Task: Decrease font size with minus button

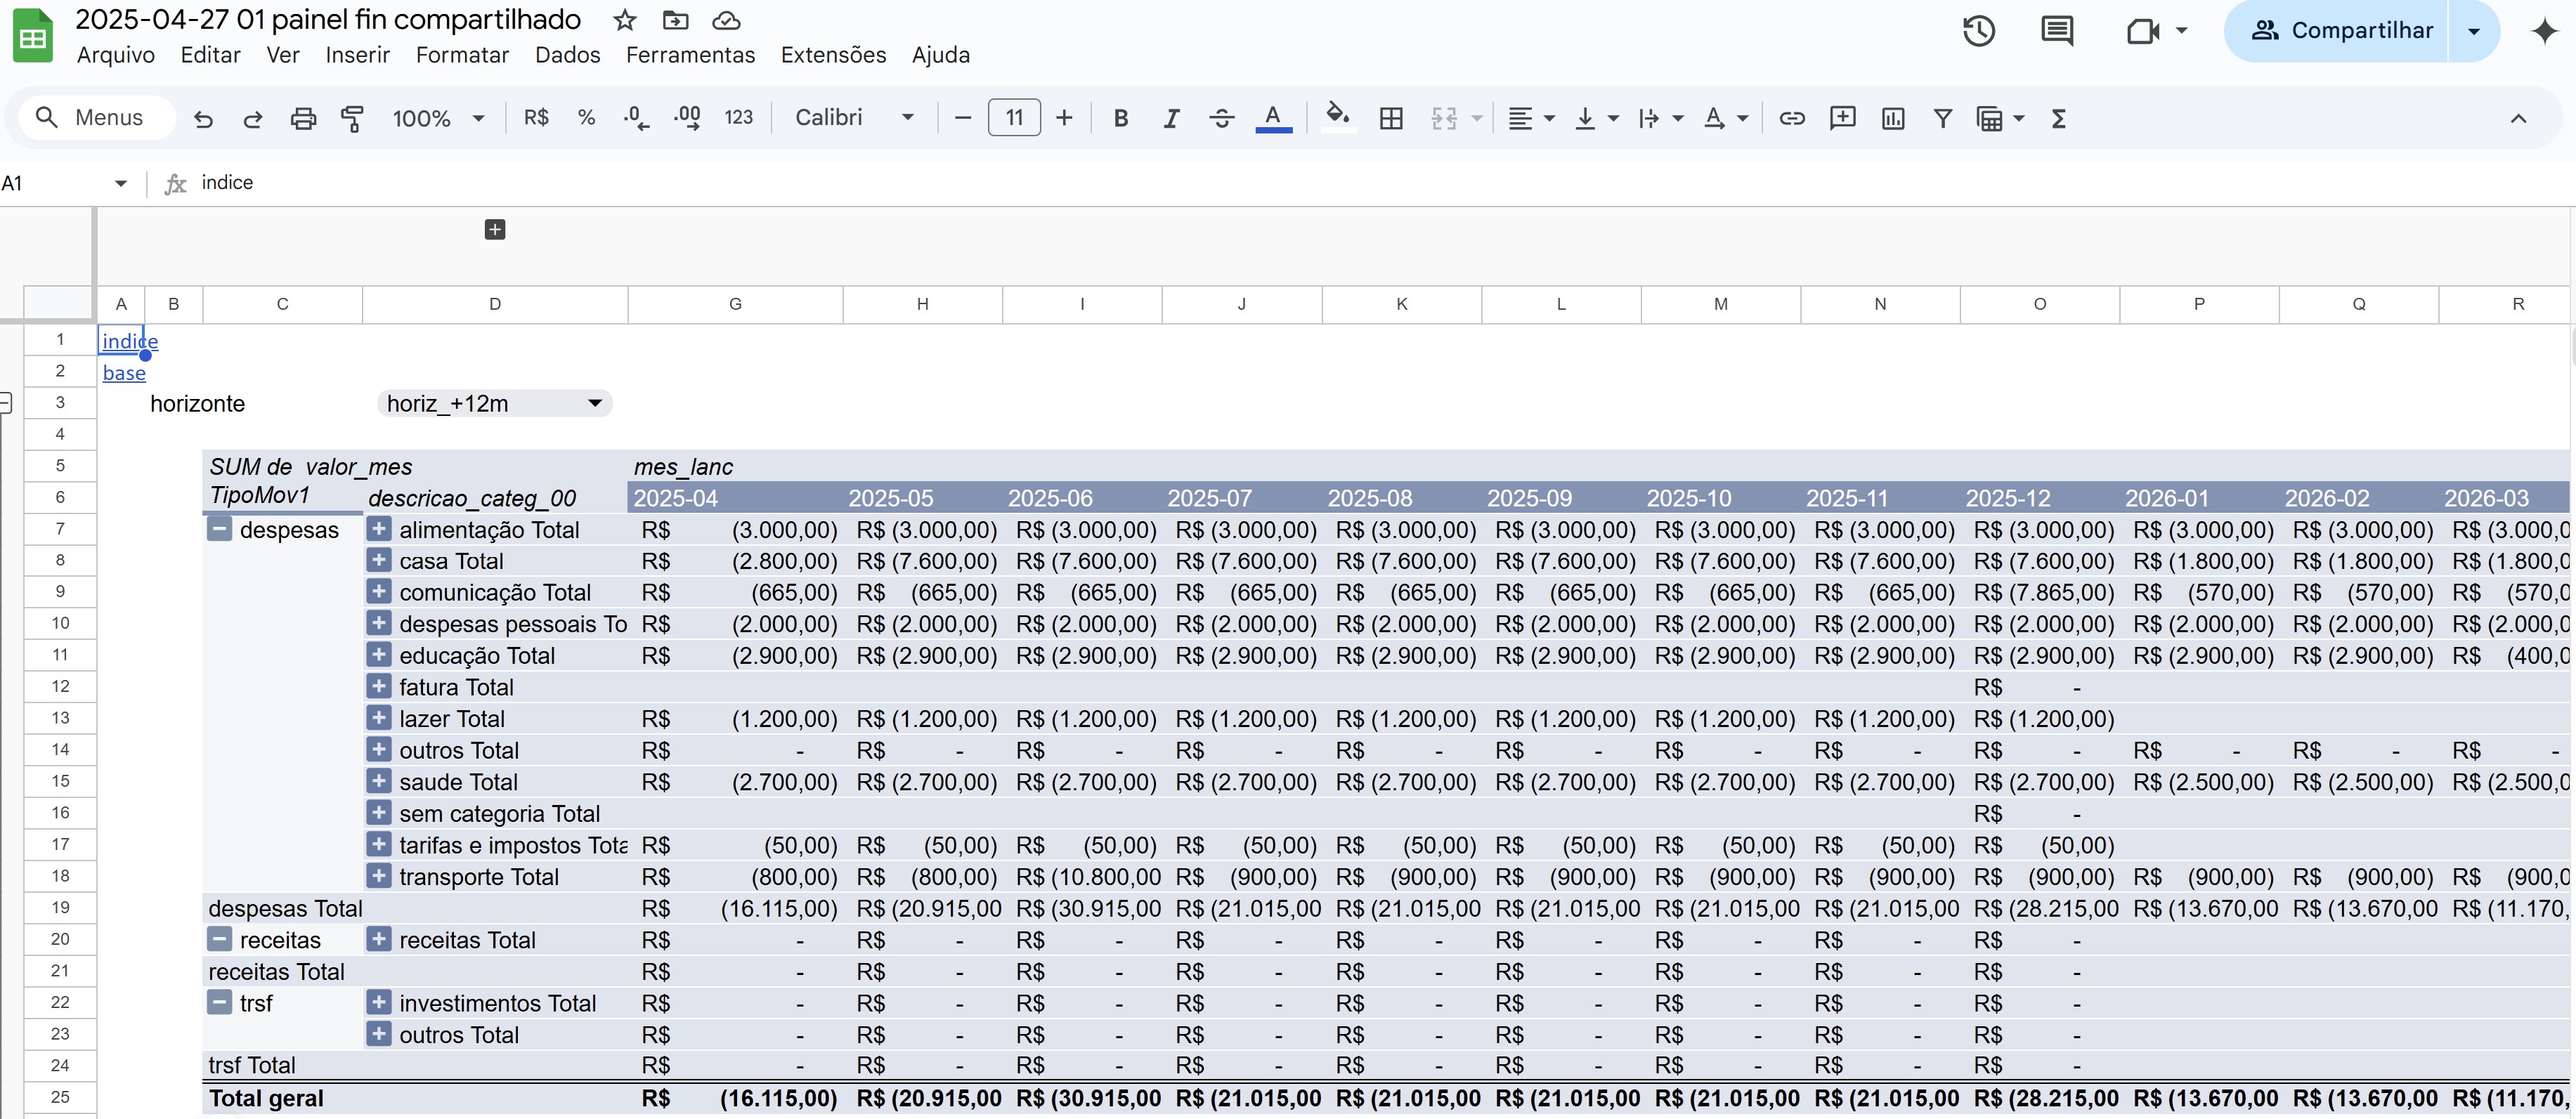Action: click(x=963, y=118)
